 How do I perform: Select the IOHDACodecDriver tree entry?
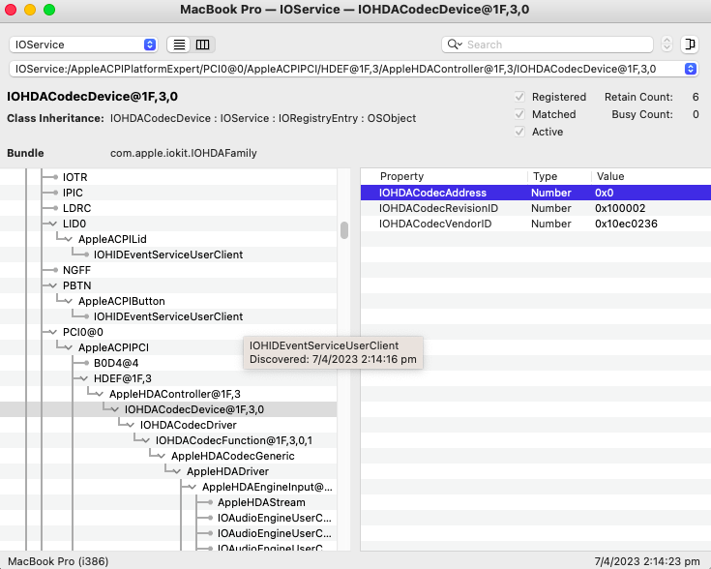[x=189, y=425]
